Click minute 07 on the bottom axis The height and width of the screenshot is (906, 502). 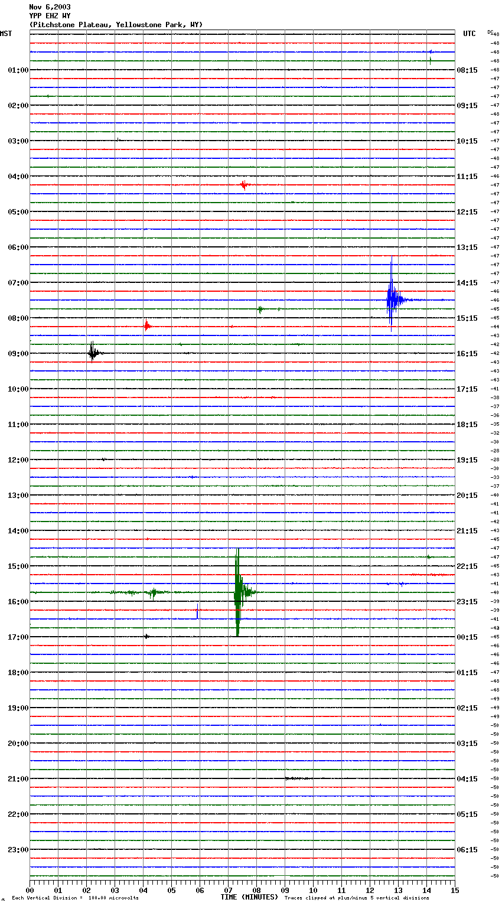click(228, 890)
